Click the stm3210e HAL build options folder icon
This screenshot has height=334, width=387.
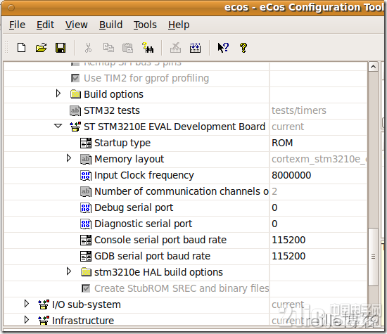point(86,272)
